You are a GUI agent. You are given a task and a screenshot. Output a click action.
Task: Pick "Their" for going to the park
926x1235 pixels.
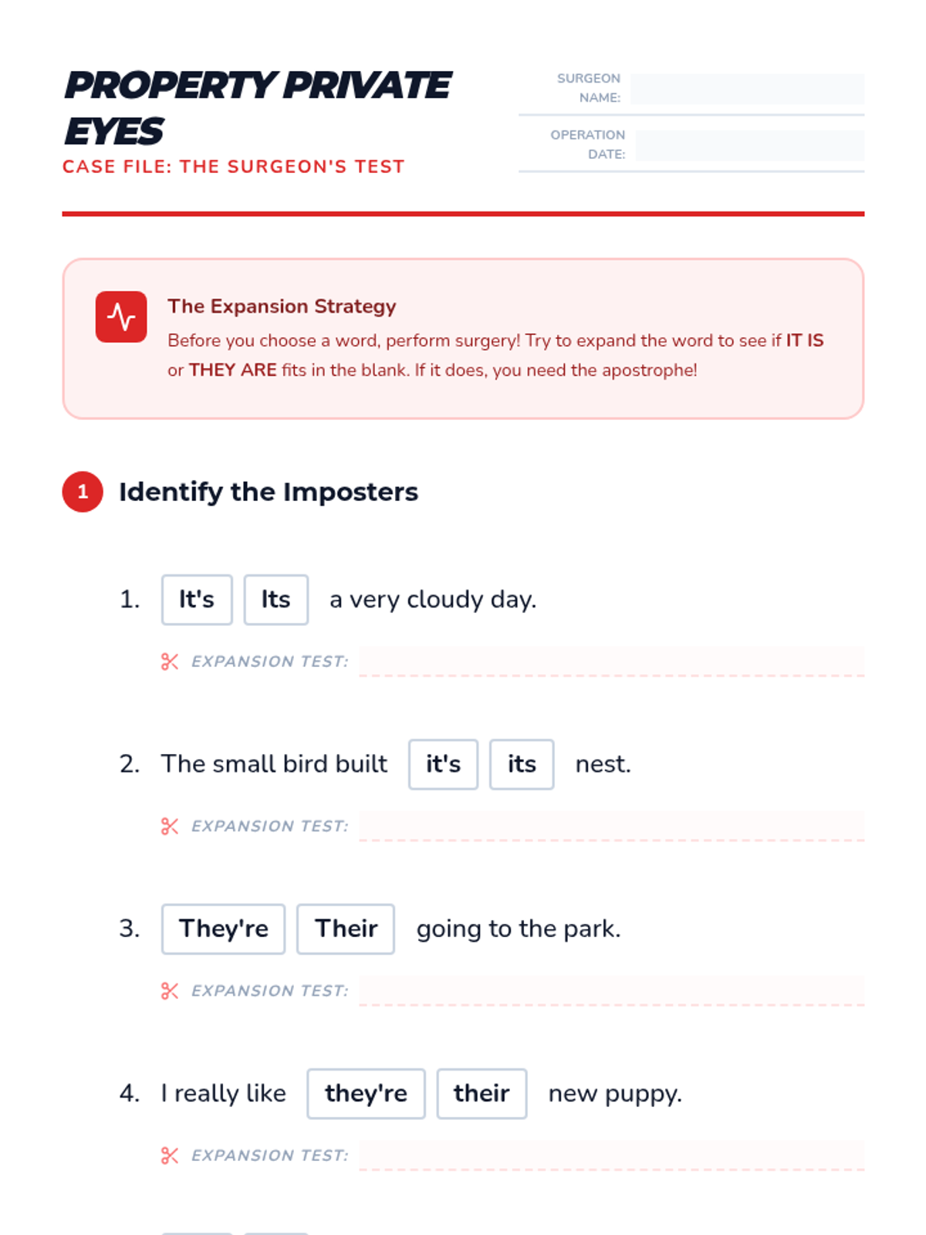346,929
